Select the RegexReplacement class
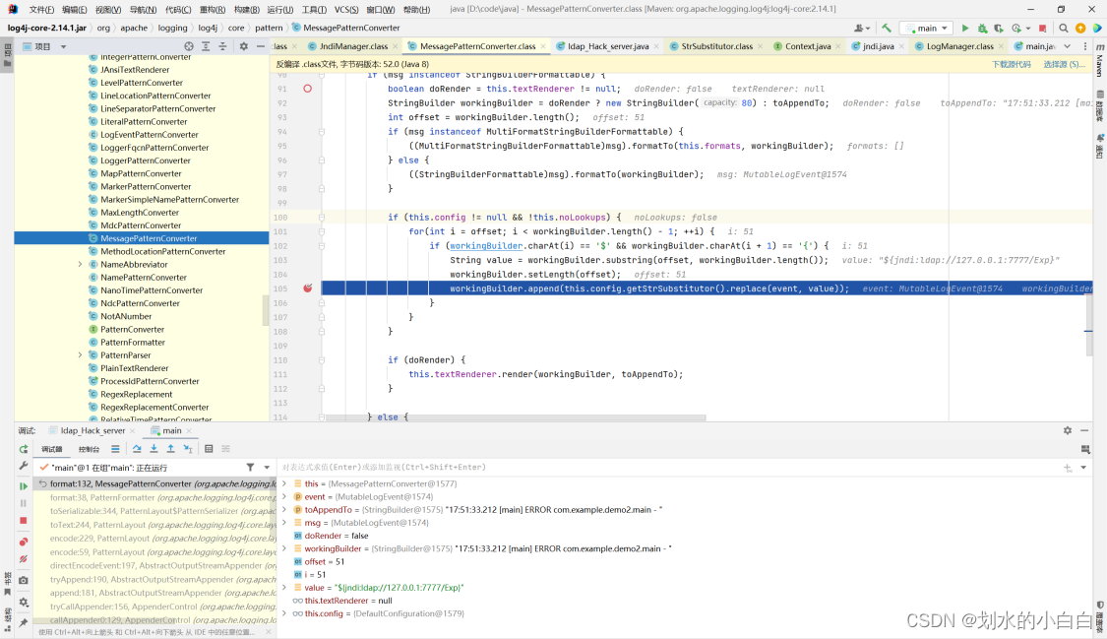Viewport: 1107px width, 639px height. pos(136,394)
